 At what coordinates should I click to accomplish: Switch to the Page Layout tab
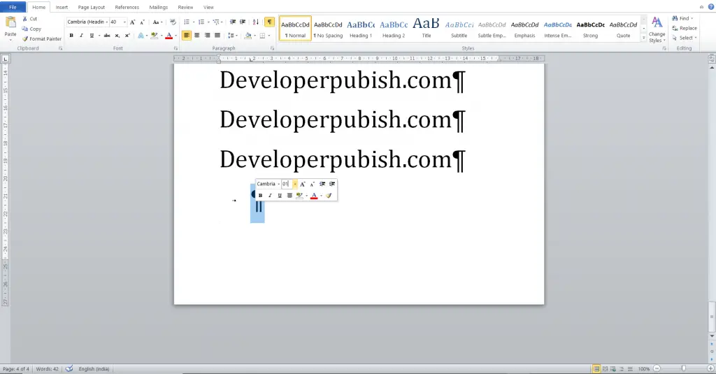click(92, 7)
